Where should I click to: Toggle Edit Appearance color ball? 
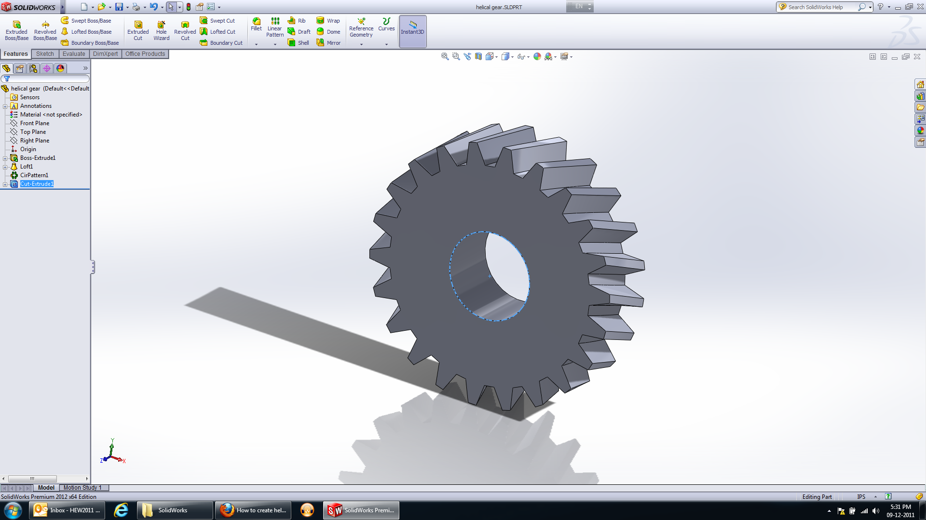point(537,56)
